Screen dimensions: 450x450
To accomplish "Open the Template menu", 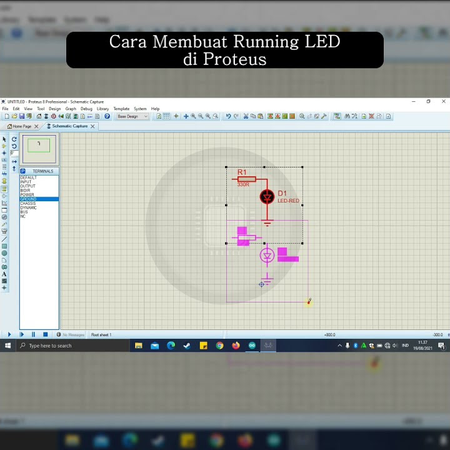I will pos(121,109).
